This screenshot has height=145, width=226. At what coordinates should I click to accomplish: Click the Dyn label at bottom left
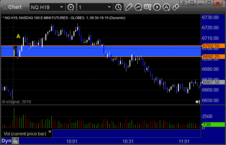pyautogui.click(x=6, y=141)
